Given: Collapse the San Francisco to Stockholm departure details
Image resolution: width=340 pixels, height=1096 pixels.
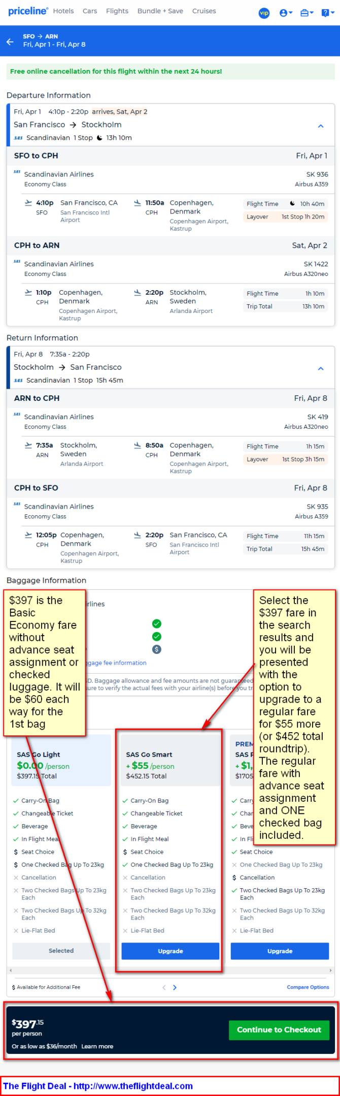Looking at the screenshot, I should [x=321, y=126].
